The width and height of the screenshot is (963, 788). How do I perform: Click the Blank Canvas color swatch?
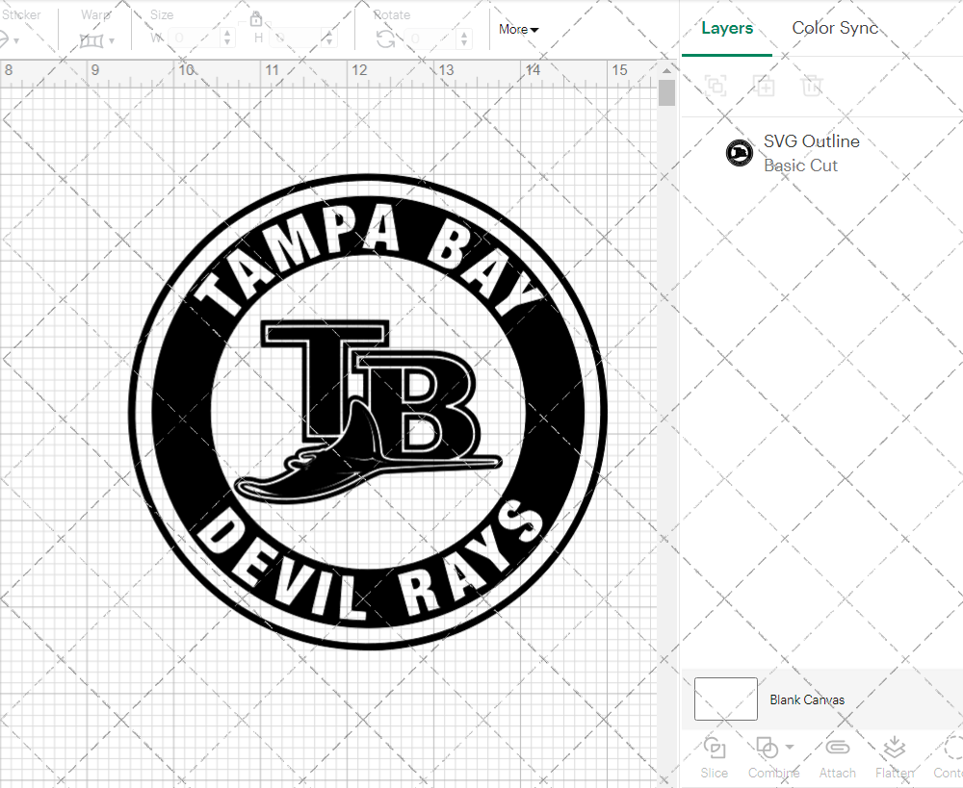(725, 699)
